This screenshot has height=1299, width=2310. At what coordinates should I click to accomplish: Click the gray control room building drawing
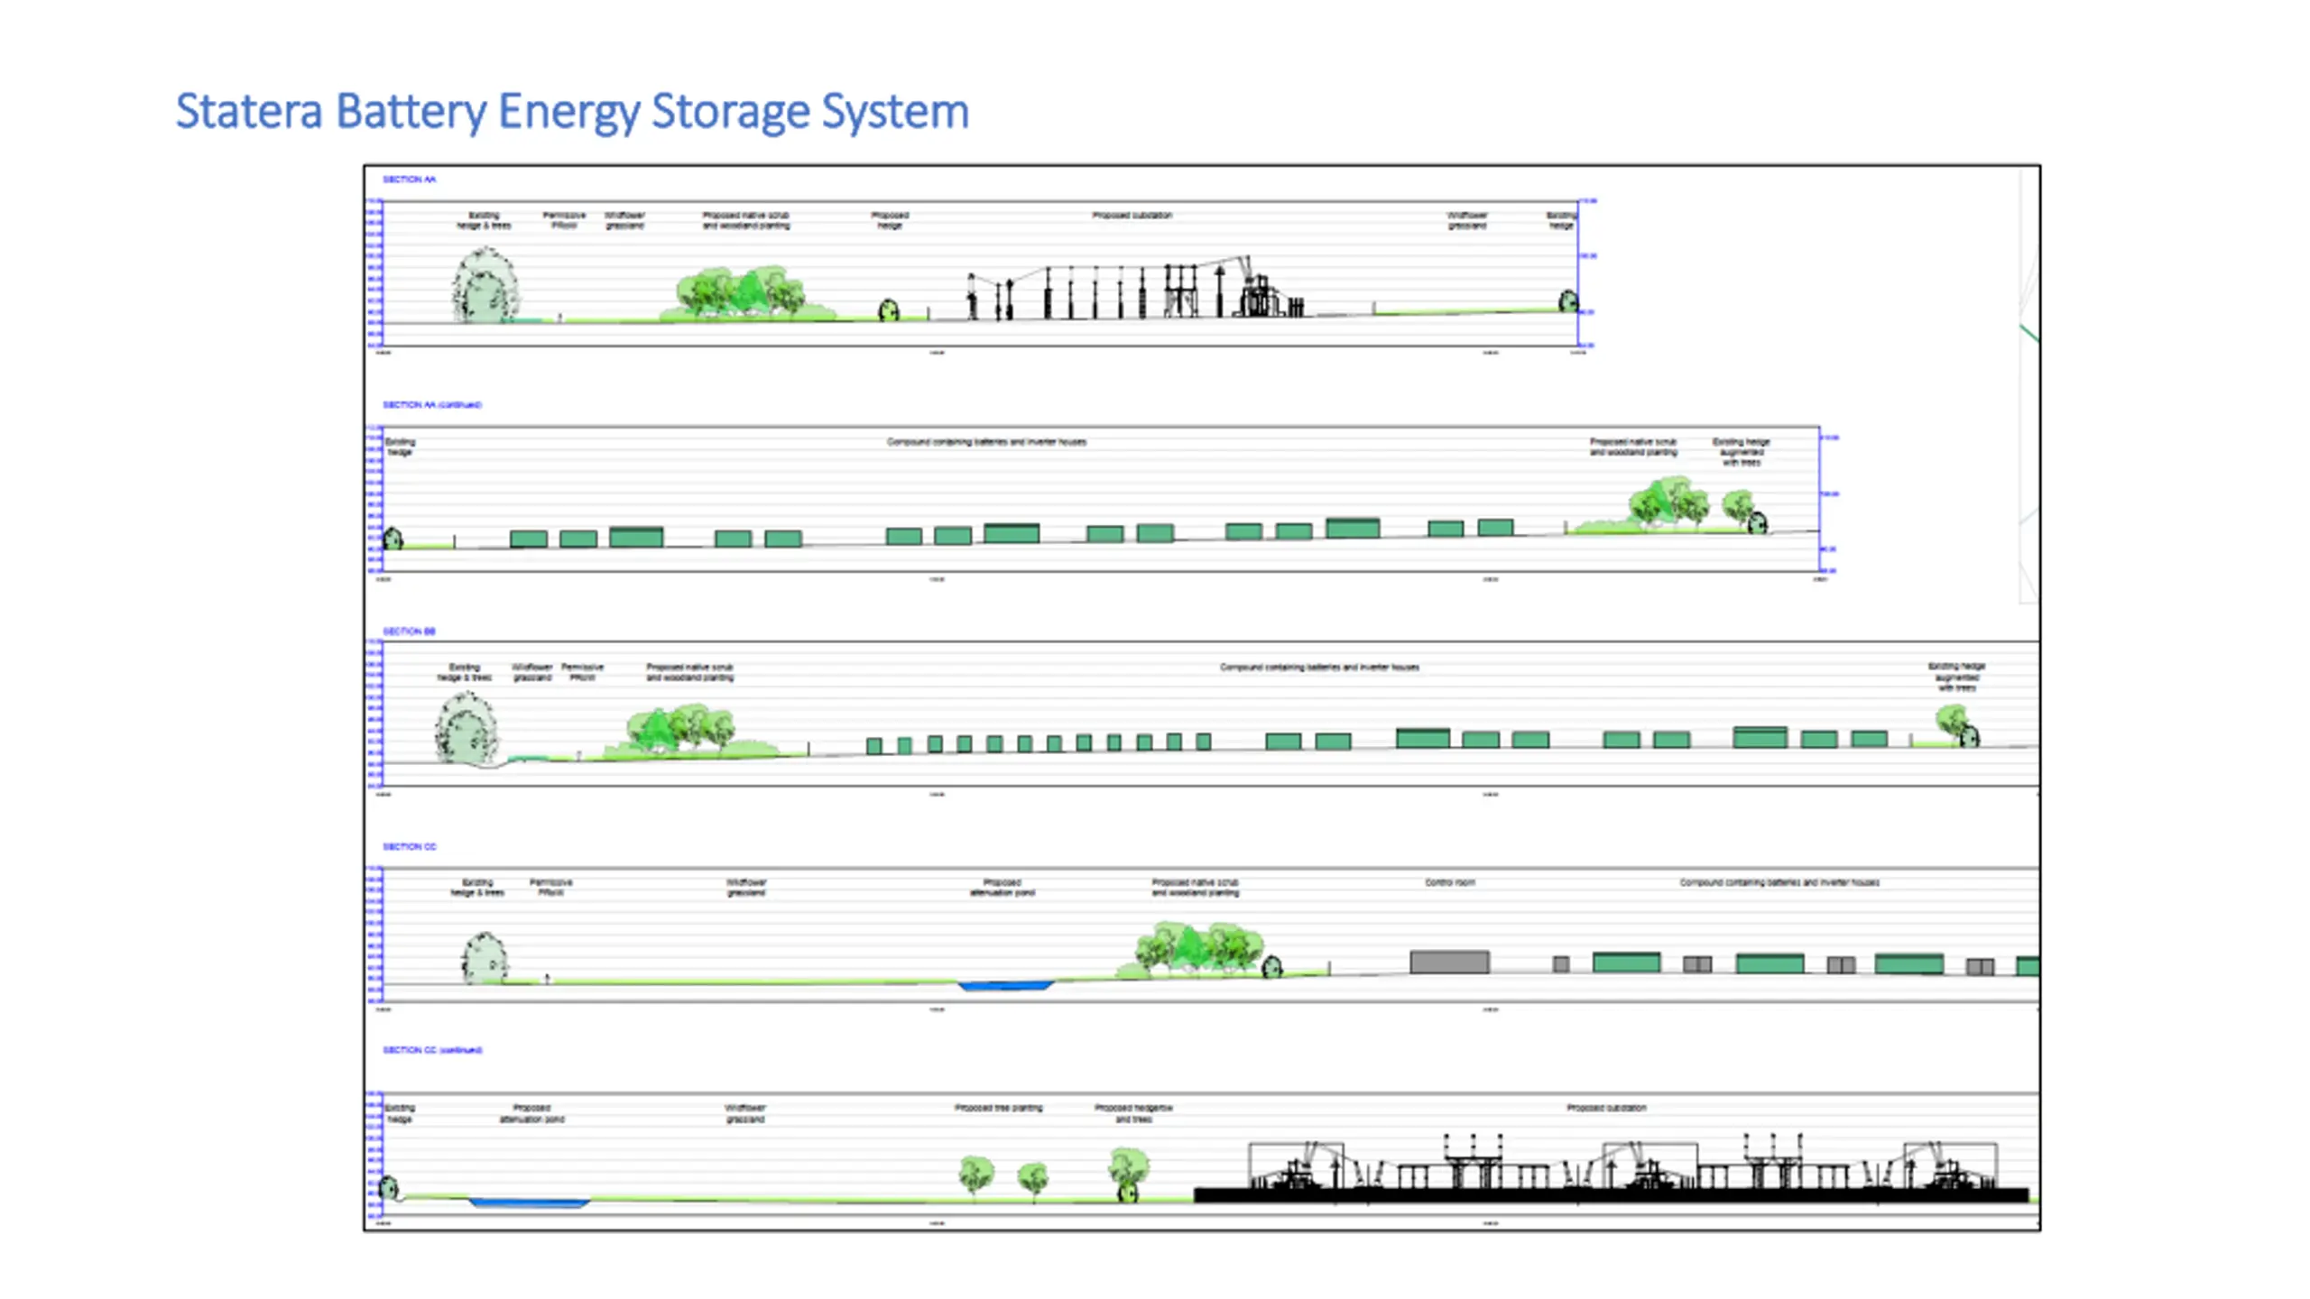[1449, 962]
